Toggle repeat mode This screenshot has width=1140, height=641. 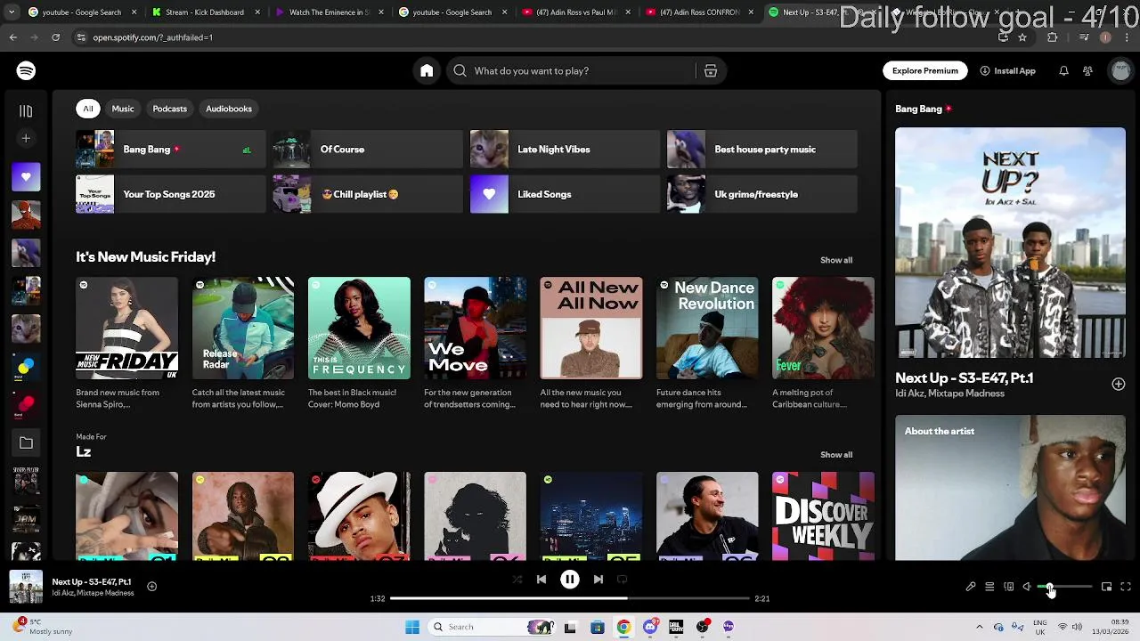[623, 580]
